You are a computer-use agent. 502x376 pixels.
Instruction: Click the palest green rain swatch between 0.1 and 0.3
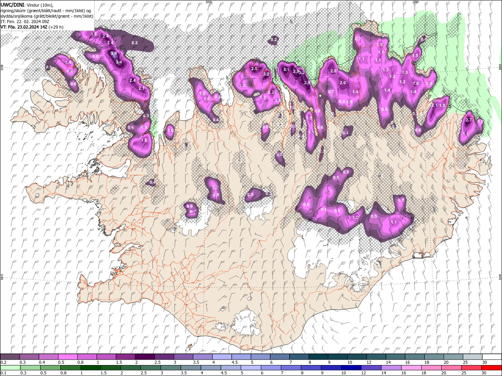point(10,368)
